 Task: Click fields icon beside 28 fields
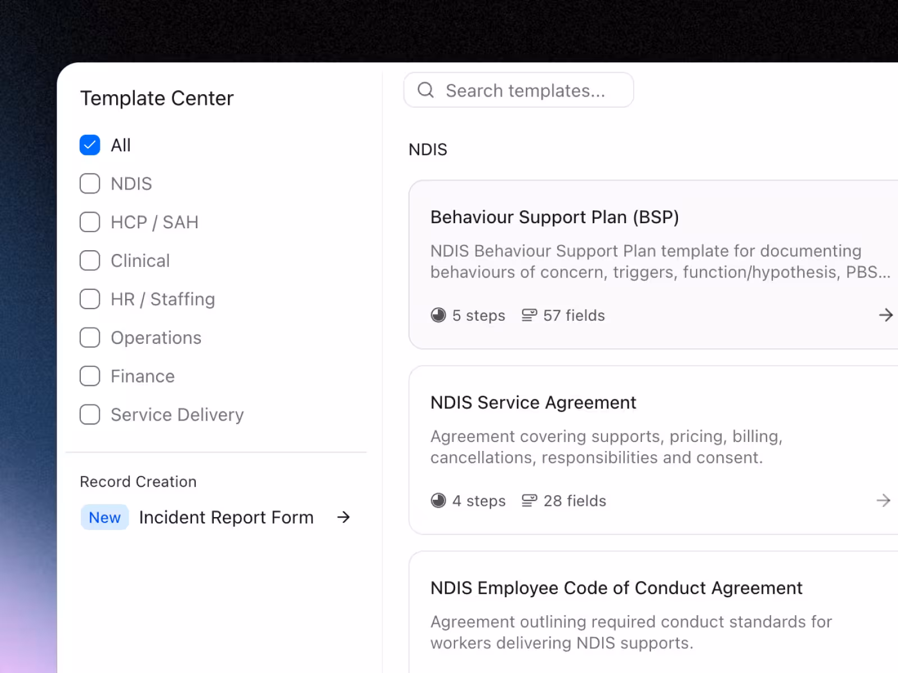[529, 500]
